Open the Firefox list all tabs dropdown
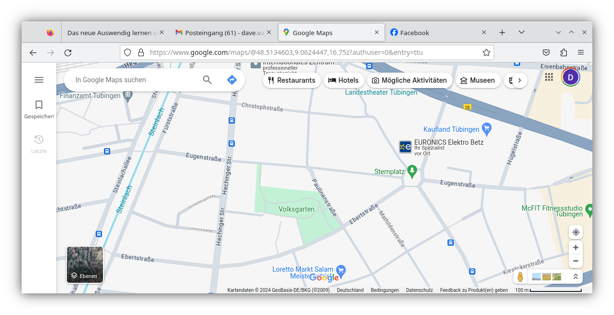The width and height of the screenshot is (614, 315). [521, 32]
